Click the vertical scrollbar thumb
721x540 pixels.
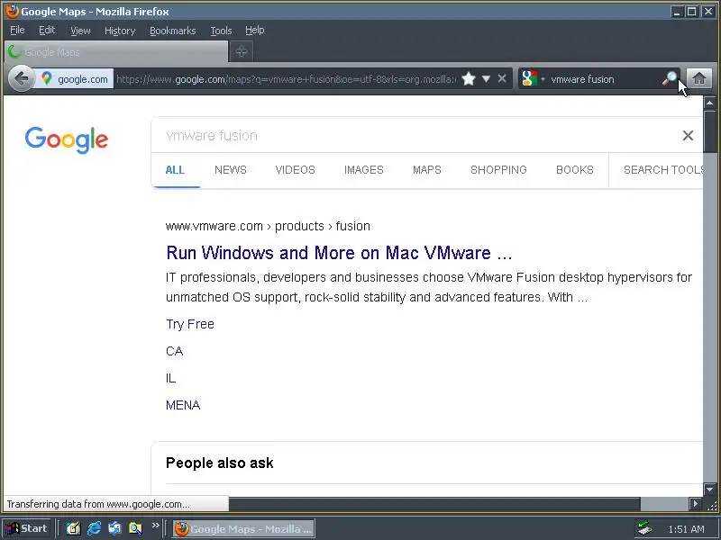[x=709, y=130]
